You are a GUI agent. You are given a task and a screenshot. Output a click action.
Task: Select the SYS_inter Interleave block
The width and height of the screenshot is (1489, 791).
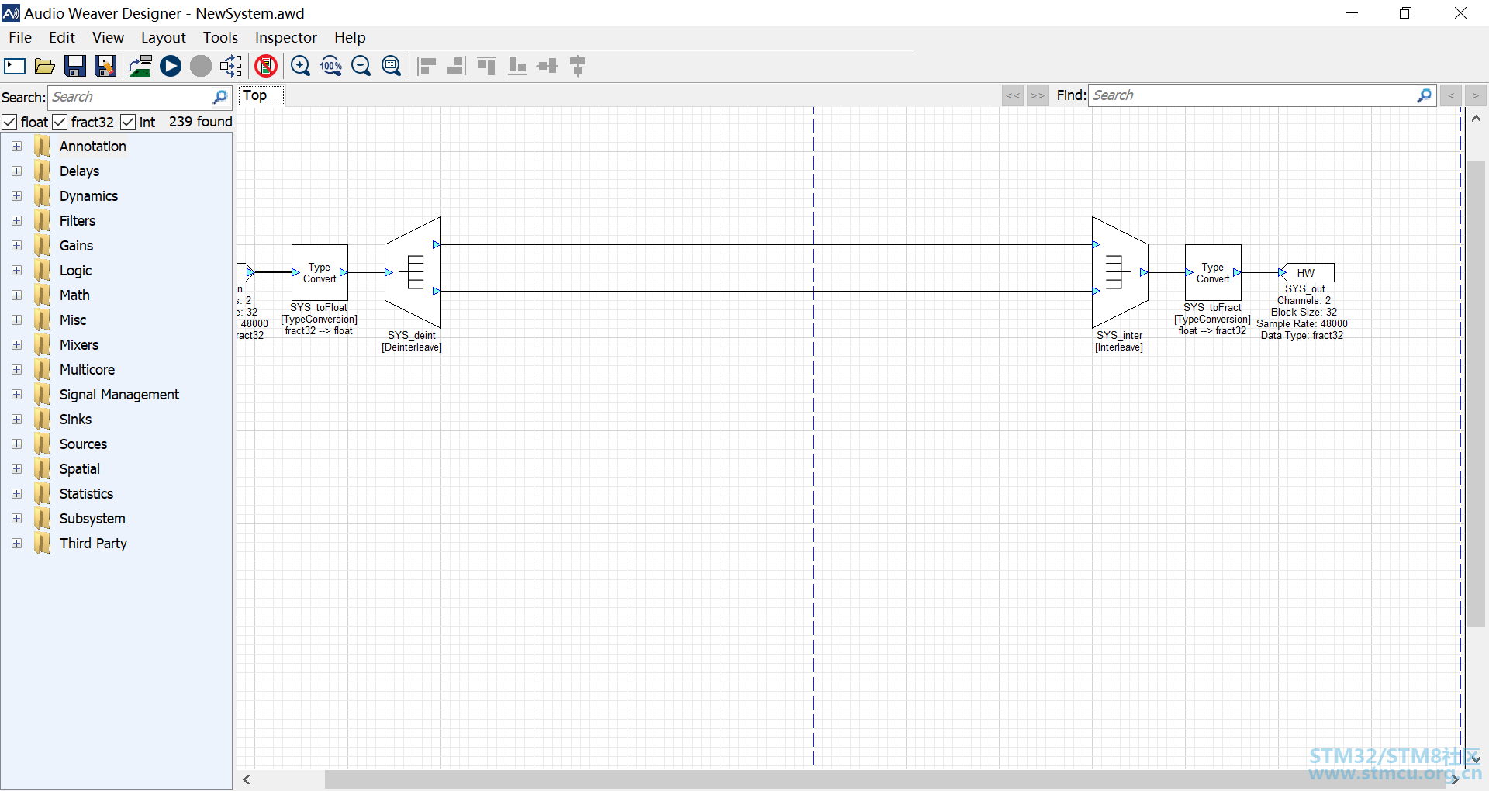(1120, 272)
